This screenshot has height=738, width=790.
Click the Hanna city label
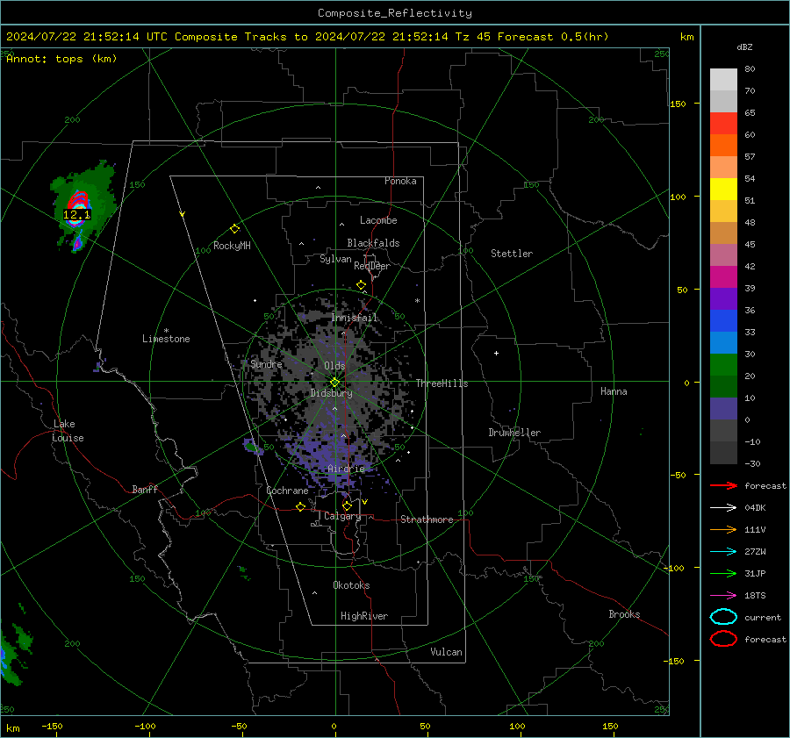[x=614, y=391]
